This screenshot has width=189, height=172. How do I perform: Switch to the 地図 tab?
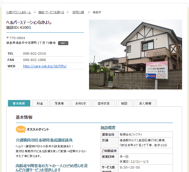click(124, 103)
